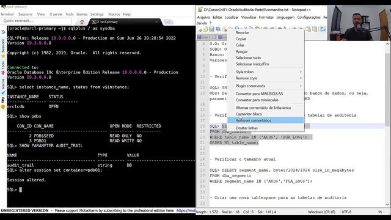Expand the Plugin commands submenu
This screenshot has height=220, width=391.
[266, 86]
